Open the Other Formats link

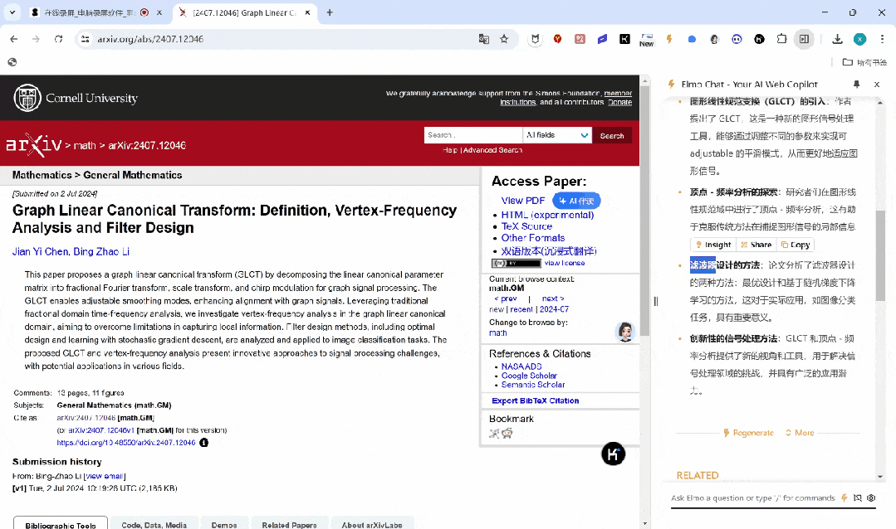click(532, 238)
